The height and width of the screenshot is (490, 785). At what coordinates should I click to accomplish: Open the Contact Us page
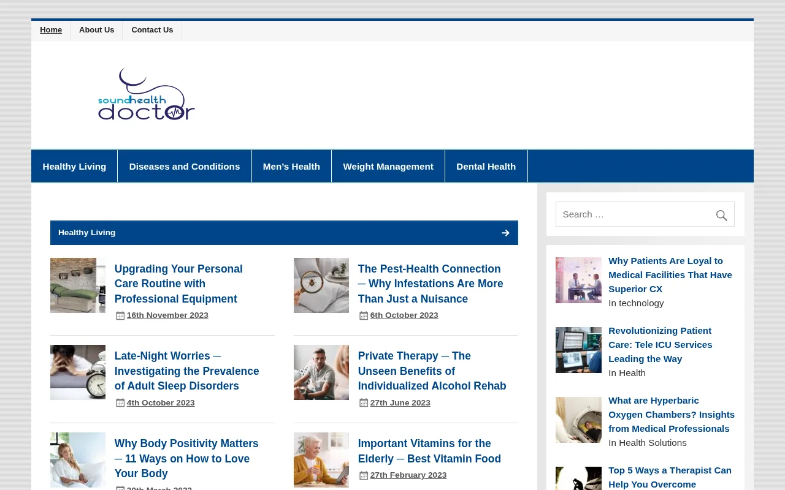(x=151, y=29)
